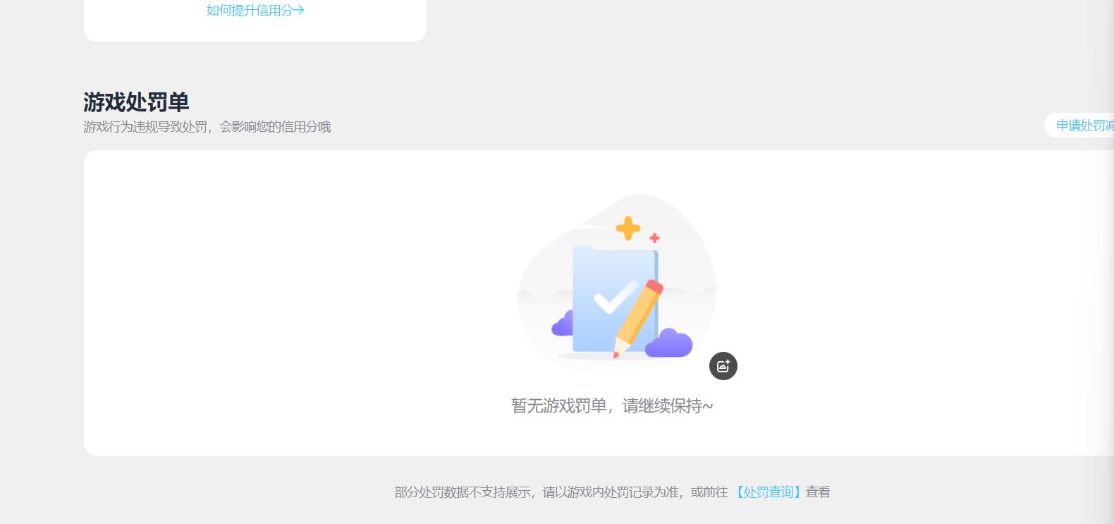Click the blue folder's top tab
The height and width of the screenshot is (524, 1114).
coord(584,248)
